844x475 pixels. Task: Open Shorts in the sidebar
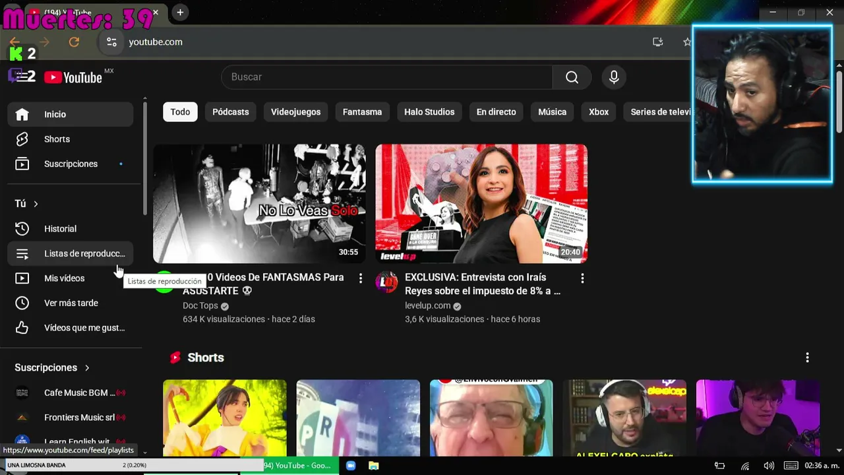click(71, 139)
